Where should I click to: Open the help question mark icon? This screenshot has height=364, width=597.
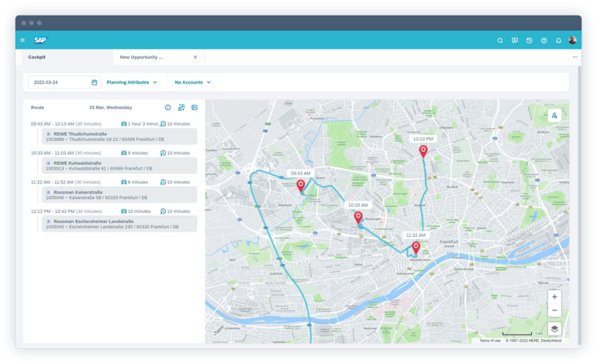(544, 40)
